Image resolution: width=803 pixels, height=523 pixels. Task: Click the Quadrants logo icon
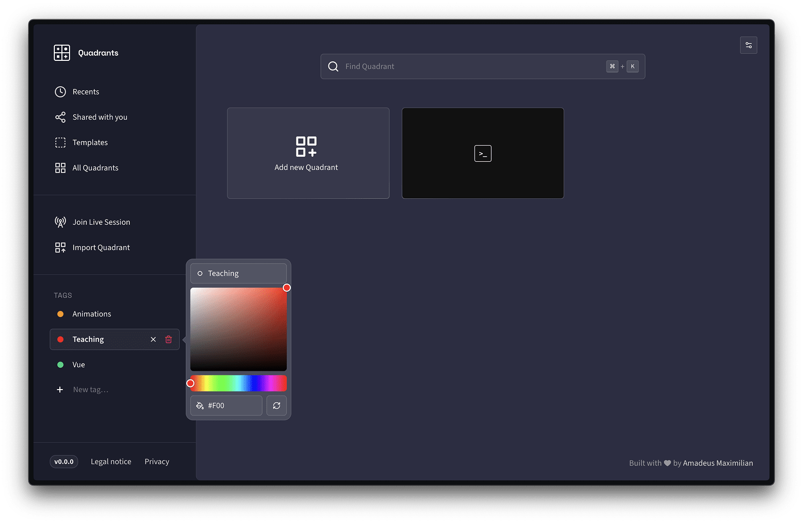62,53
